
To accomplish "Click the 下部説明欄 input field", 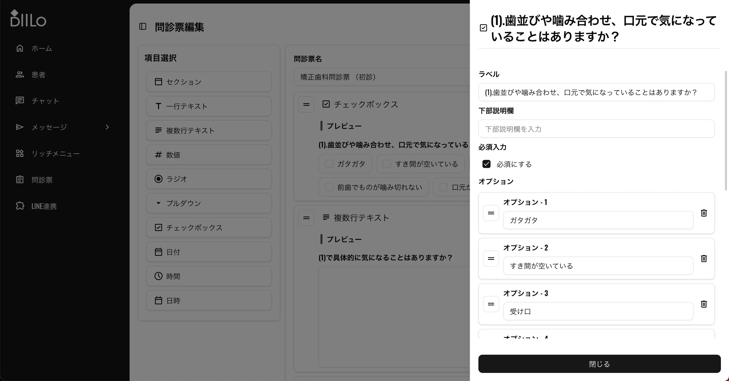I will (597, 129).
